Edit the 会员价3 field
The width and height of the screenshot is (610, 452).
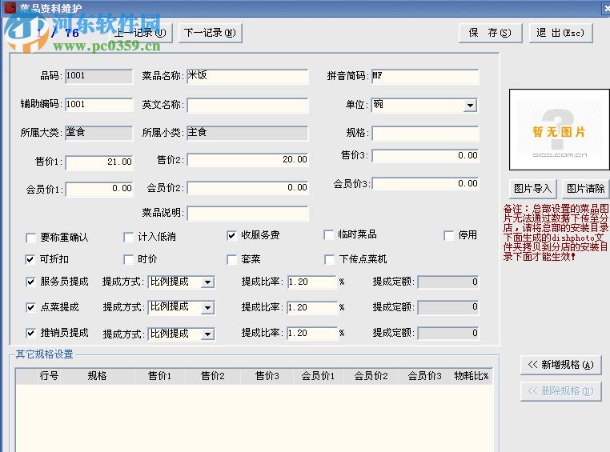[426, 183]
